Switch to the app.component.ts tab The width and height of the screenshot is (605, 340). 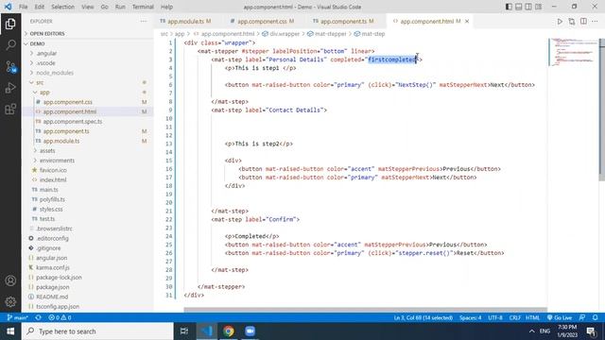(x=343, y=22)
